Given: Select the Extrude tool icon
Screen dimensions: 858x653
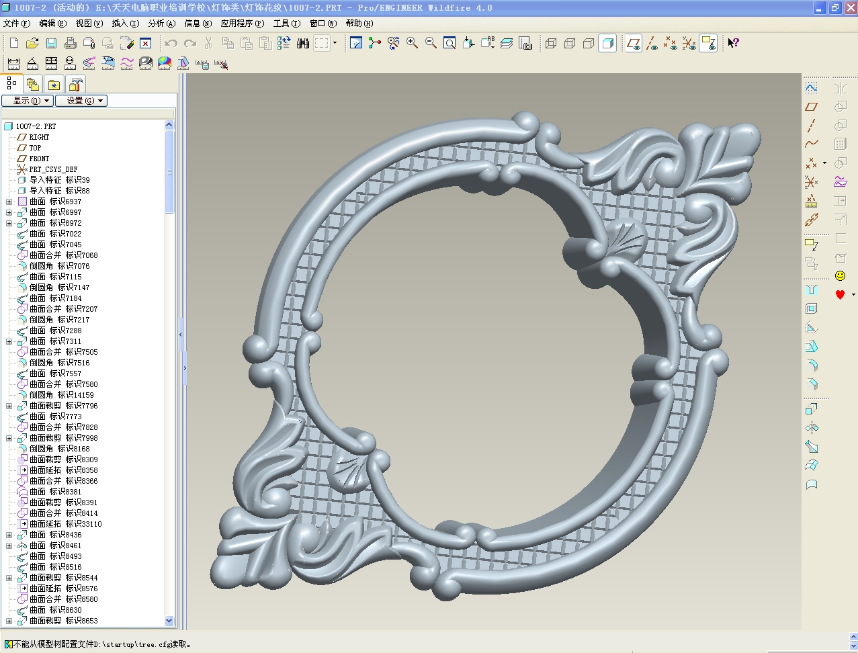Looking at the screenshot, I should click(812, 409).
